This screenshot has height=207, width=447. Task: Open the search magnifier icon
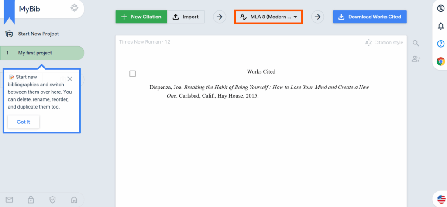416,43
